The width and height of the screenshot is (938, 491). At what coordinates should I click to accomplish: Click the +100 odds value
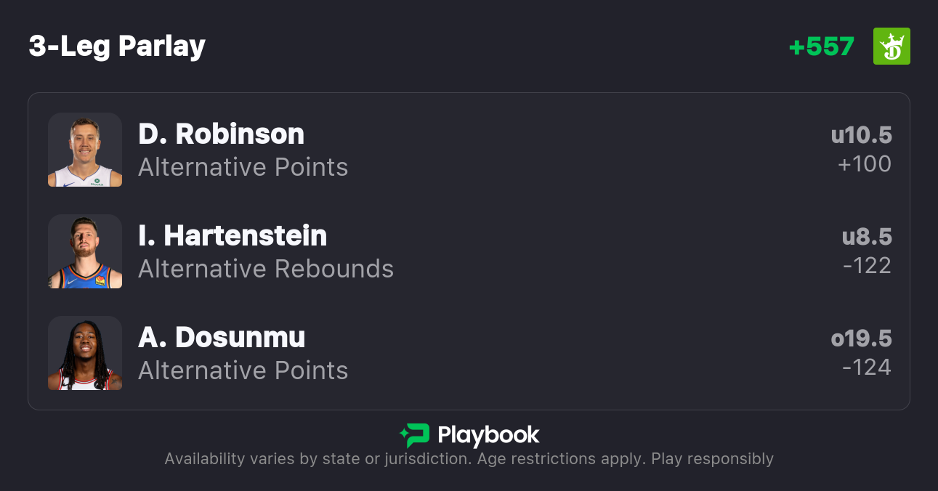[865, 164]
